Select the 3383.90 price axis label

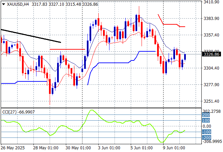[x=212, y=19]
